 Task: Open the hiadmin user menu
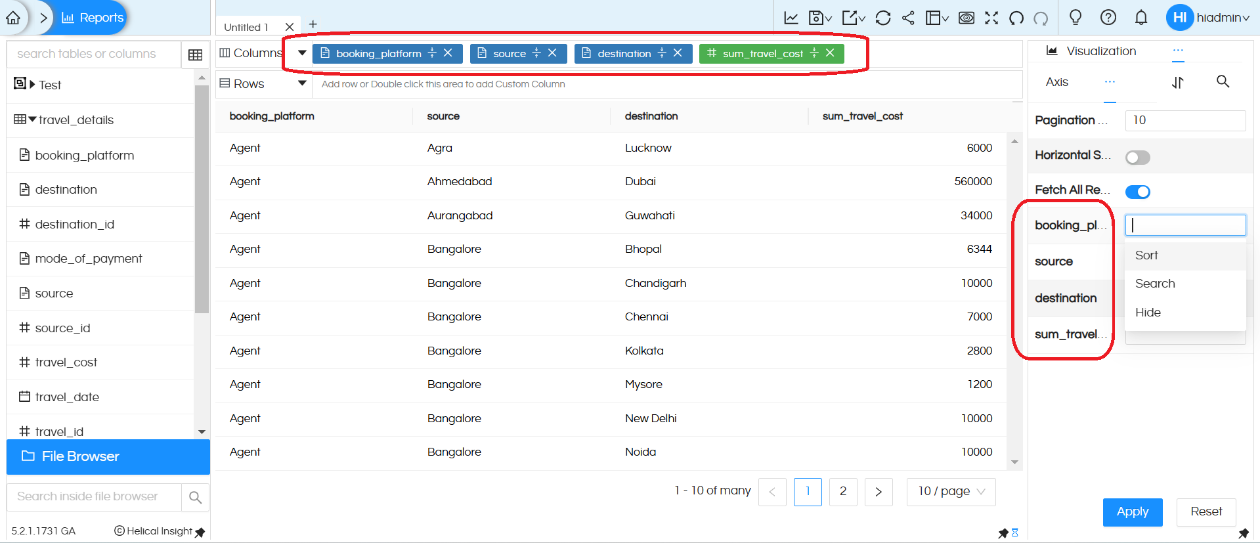pos(1208,18)
